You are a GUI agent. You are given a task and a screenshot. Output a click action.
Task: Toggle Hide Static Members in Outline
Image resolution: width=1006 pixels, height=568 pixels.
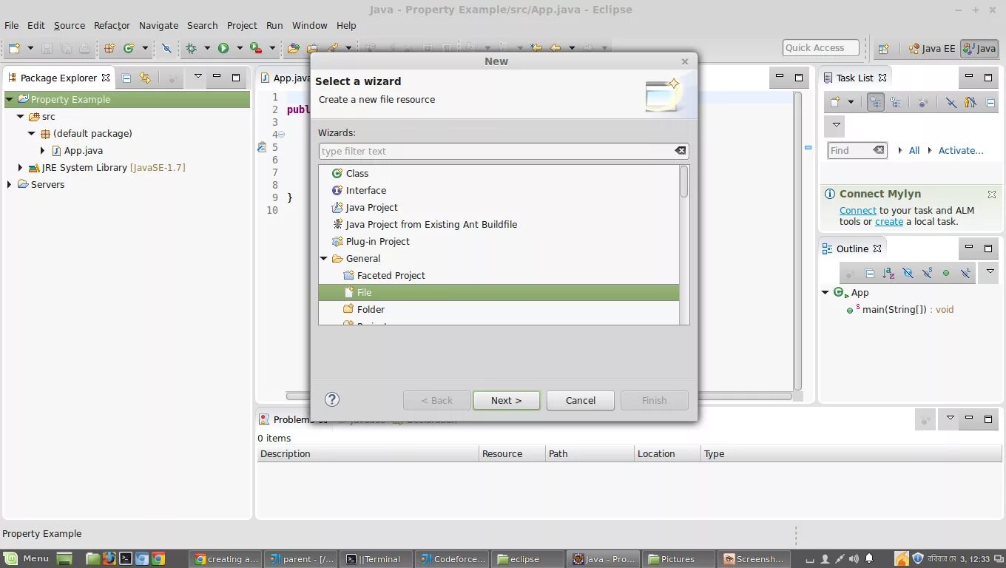coord(927,274)
